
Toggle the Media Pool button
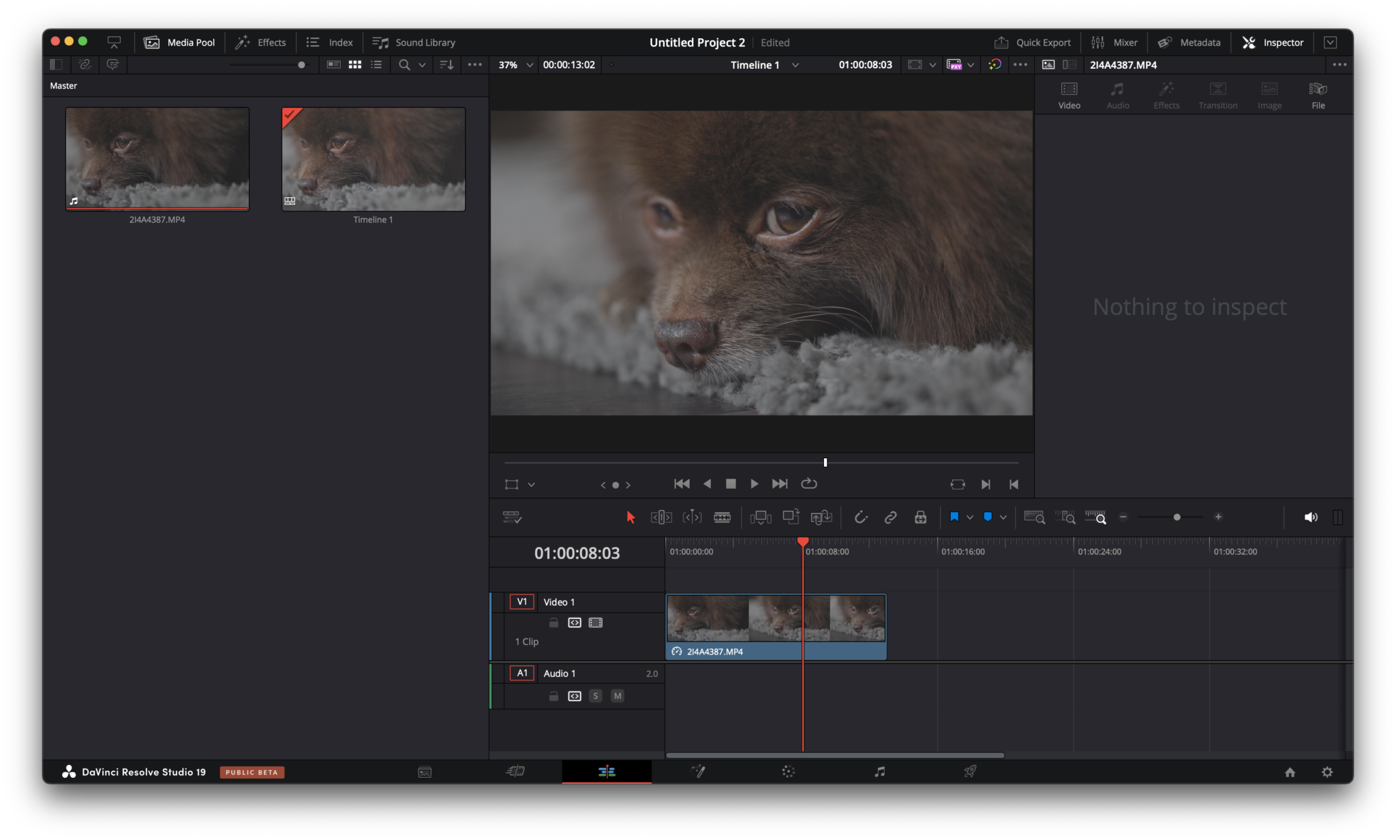180,42
